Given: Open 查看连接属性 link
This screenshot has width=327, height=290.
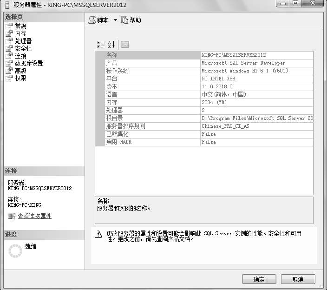Looking at the screenshot, I should (x=35, y=216).
